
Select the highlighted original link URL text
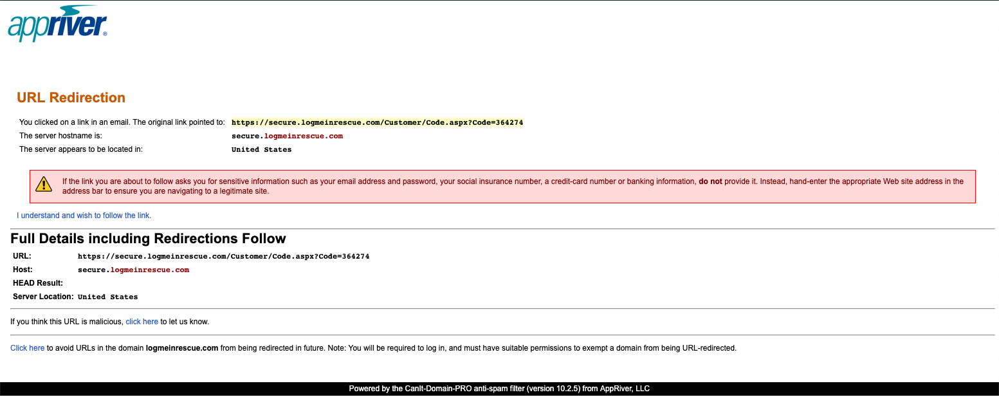pos(378,122)
